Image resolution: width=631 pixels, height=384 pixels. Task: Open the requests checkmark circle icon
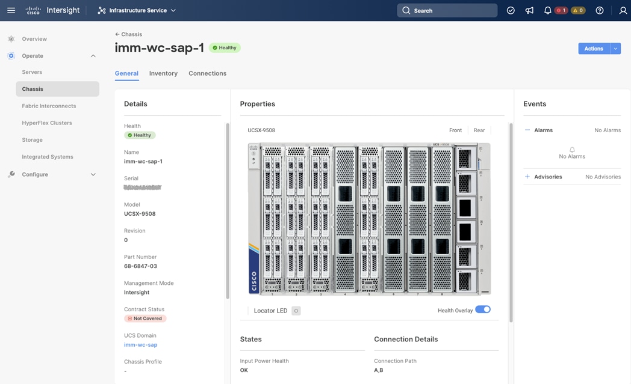[511, 10]
